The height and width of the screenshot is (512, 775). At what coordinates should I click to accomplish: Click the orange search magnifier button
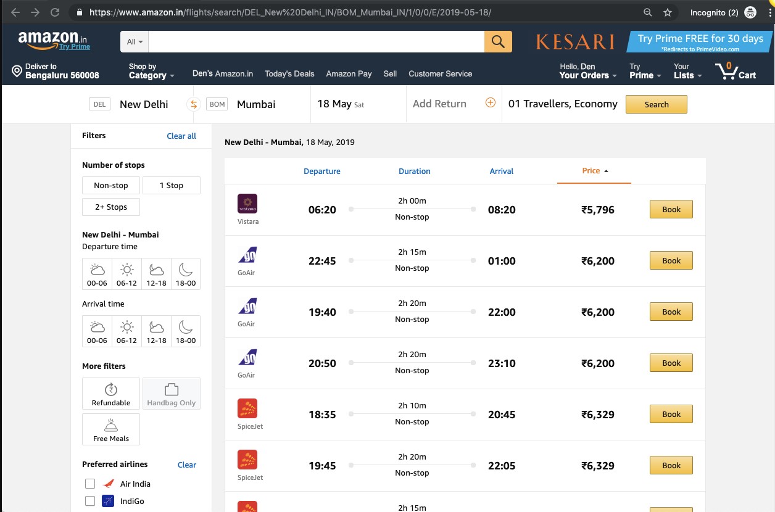(499, 42)
